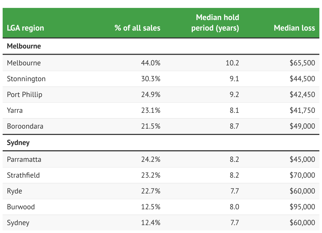This screenshot has width=322, height=233.
Task: Click the 44.0% sales value
Action: coord(151,63)
